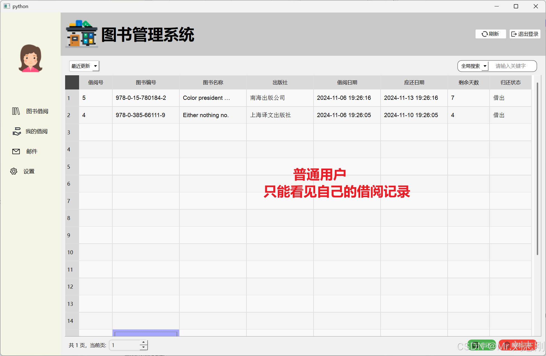
Task: Decrease page number with down stepper arrow
Action: pos(144,347)
